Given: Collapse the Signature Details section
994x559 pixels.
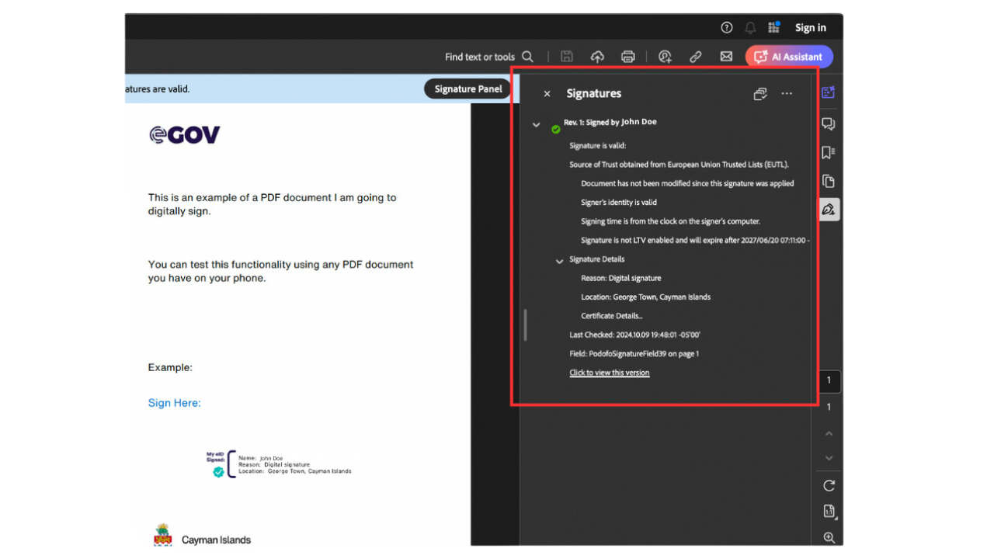Looking at the screenshot, I should pyautogui.click(x=559, y=262).
